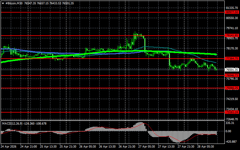Select the red 80977.50 price level label
The height and width of the screenshot is (150, 240).
(232, 12)
